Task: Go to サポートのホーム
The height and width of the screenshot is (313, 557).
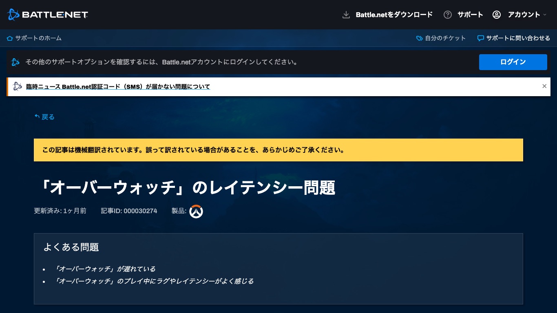Action: [x=38, y=38]
